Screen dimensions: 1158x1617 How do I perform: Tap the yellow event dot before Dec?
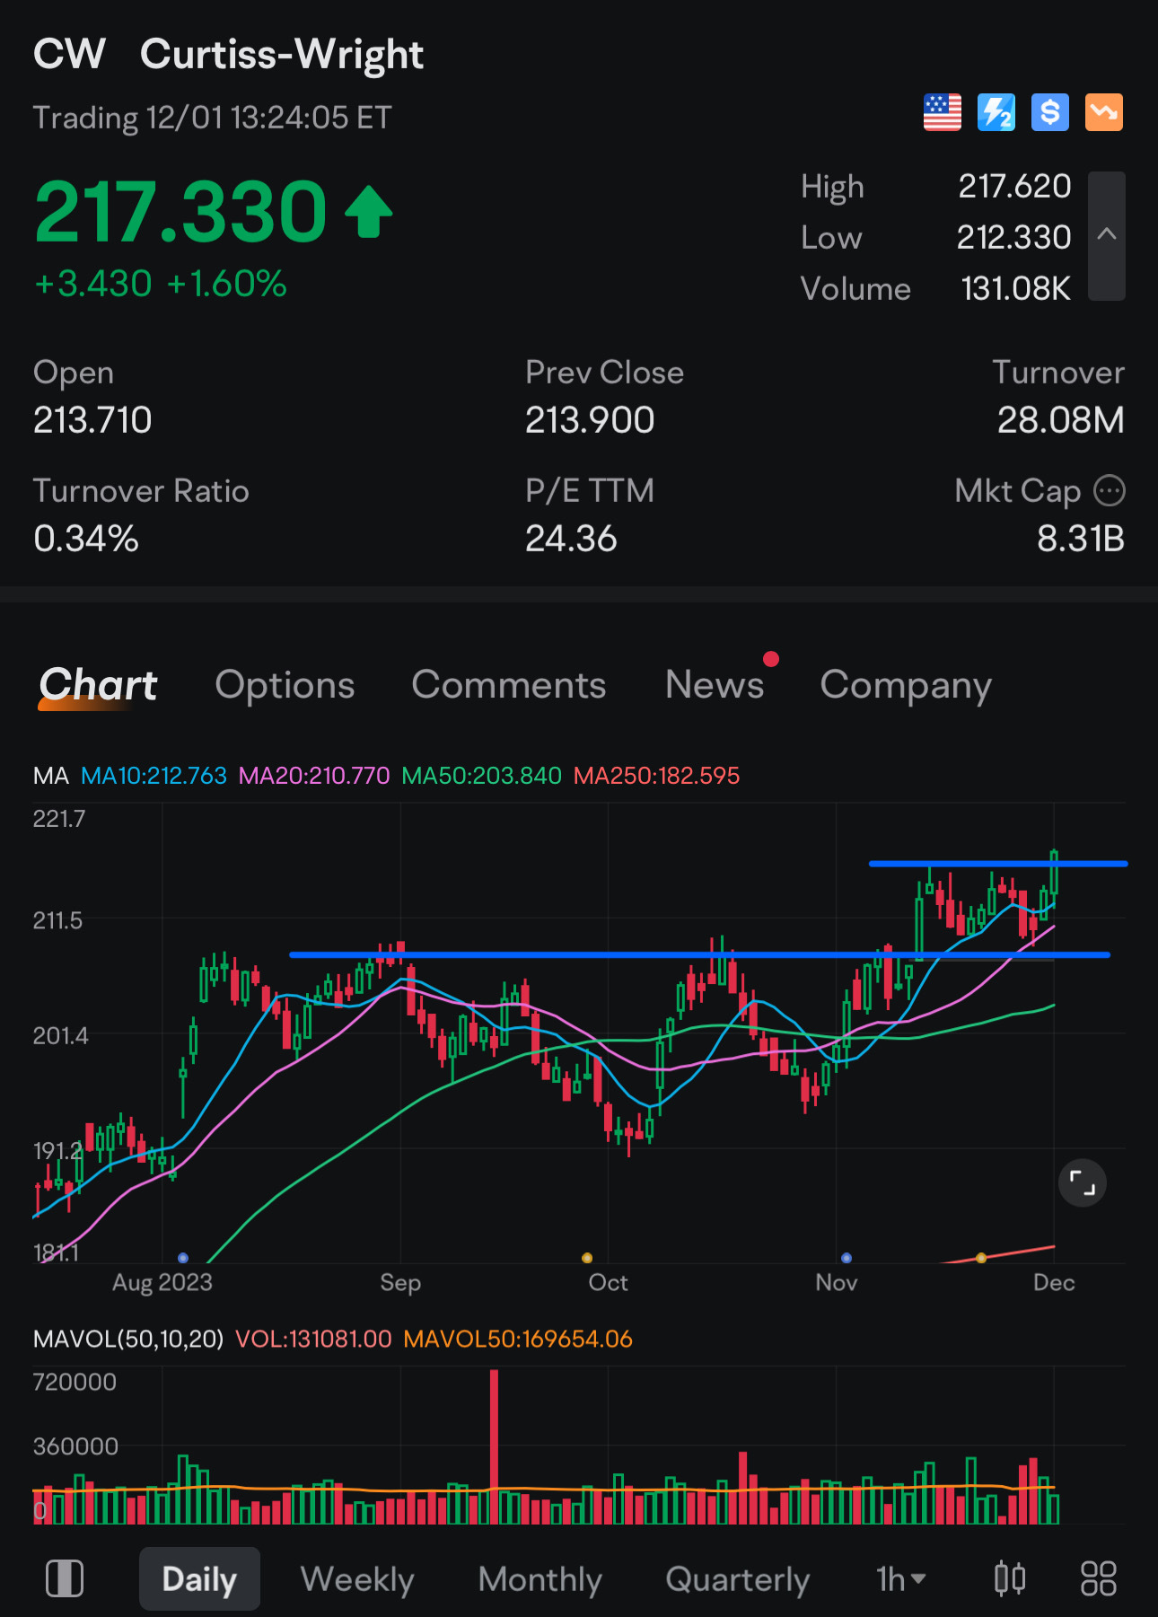(981, 1258)
